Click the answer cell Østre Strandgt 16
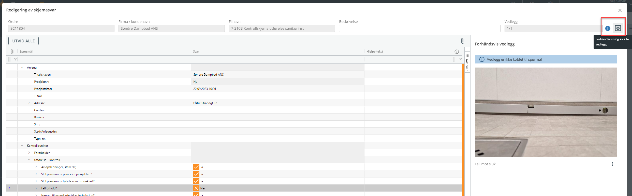This screenshot has height=196, width=632. (x=277, y=103)
